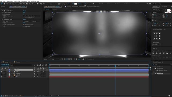Open Texture tab in timeline

click(x=18, y=62)
